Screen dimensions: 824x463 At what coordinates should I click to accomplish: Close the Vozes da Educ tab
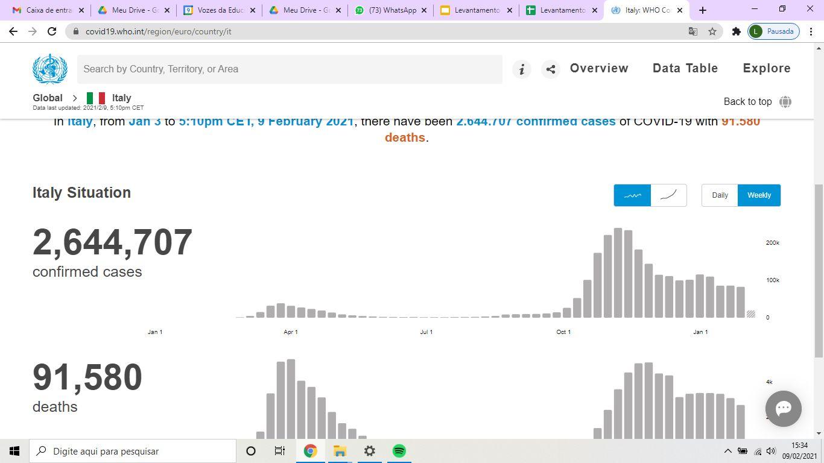(253, 10)
